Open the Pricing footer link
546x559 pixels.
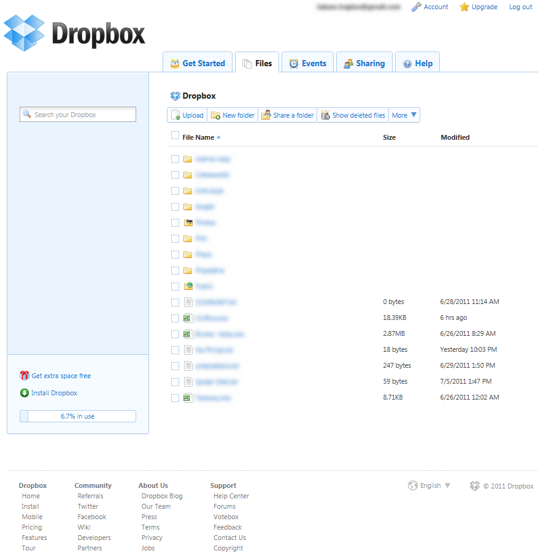coord(32,527)
